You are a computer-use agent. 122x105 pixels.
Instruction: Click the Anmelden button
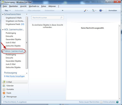tap(113, 11)
